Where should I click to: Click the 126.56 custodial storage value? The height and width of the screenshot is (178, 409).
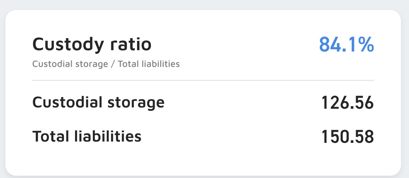pos(347,102)
